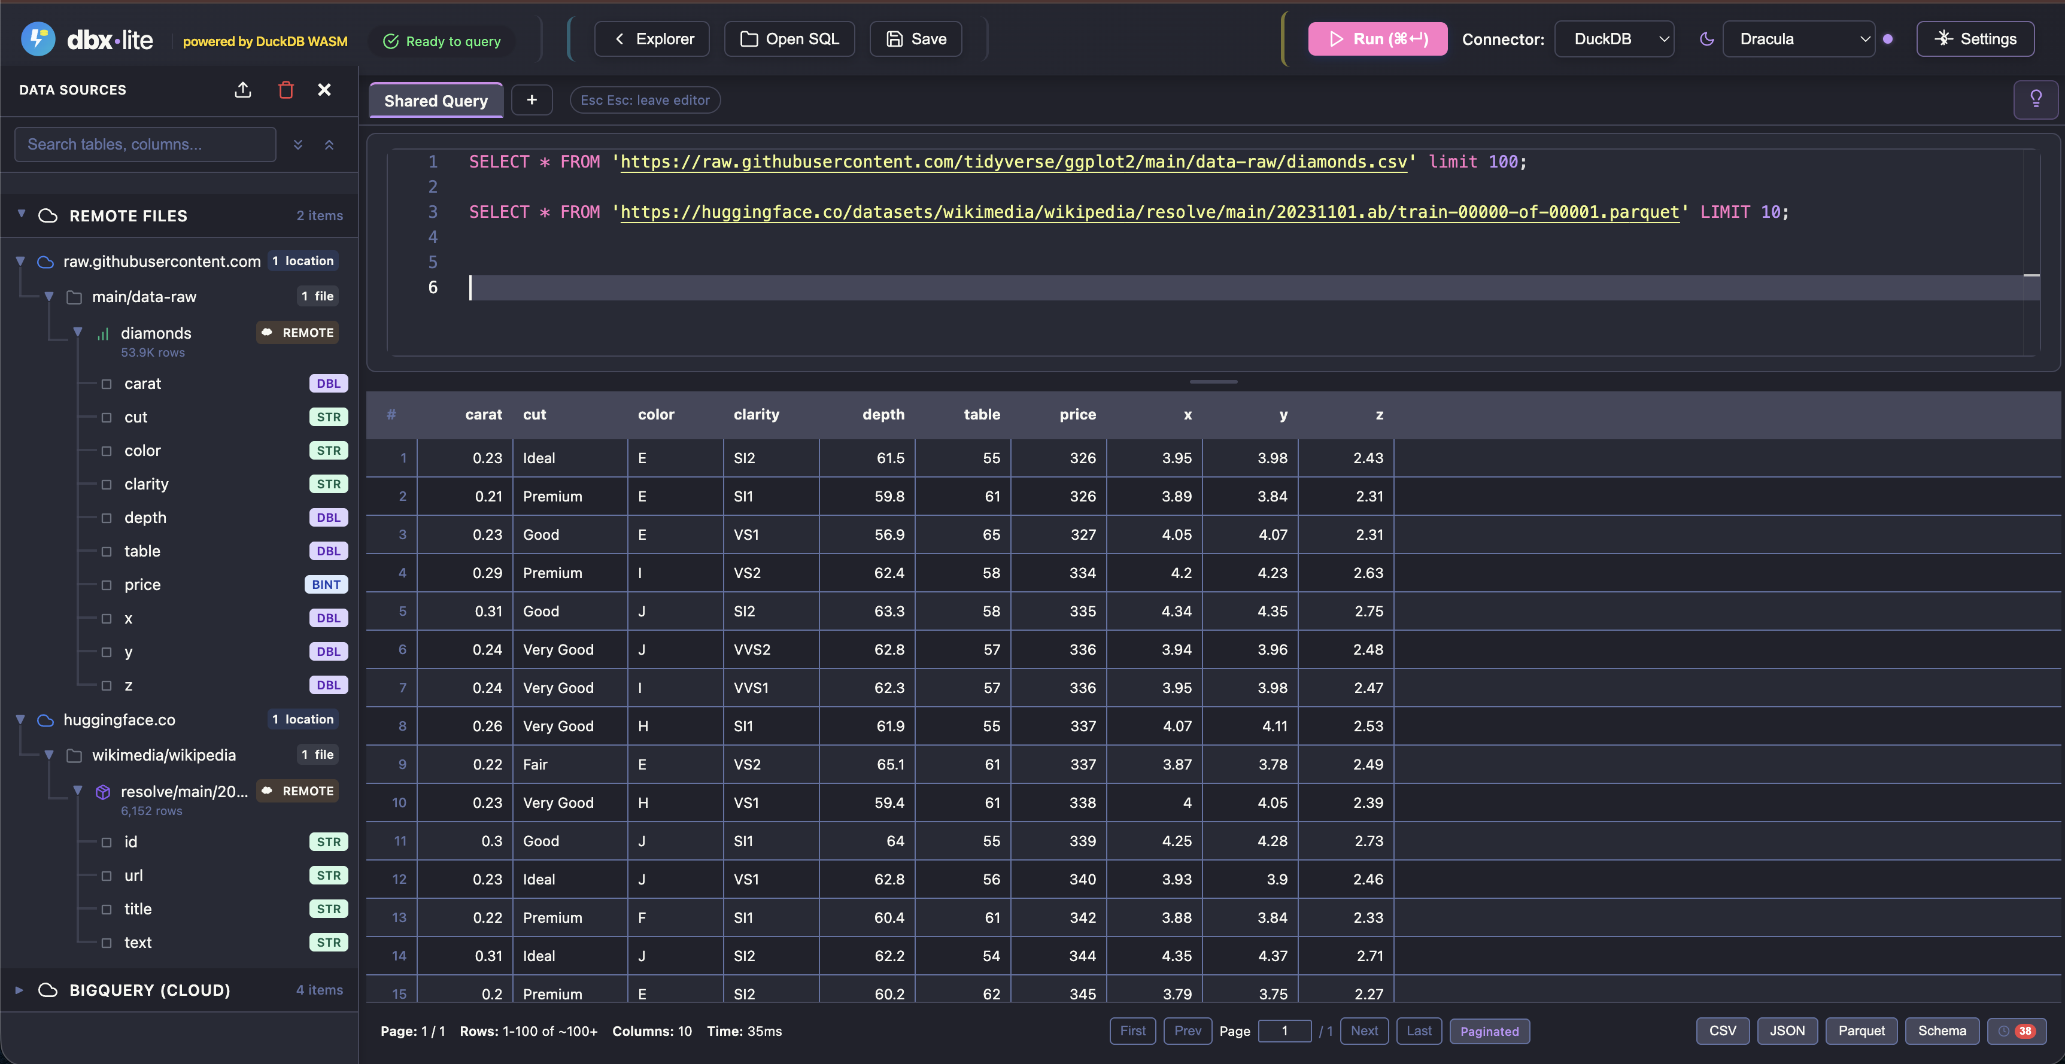The height and width of the screenshot is (1064, 2065).
Task: Toggle the Paginated mode button
Action: tap(1489, 1031)
